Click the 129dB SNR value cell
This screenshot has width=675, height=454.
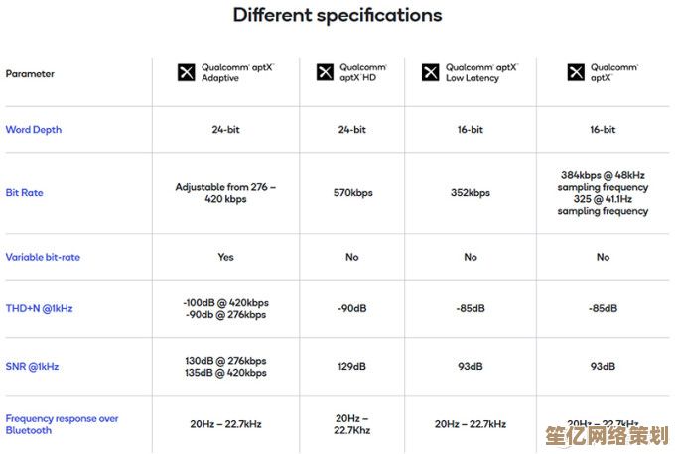[351, 367]
